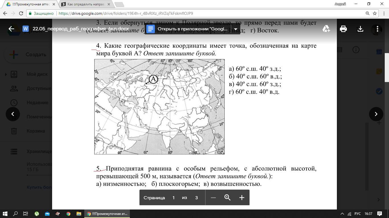Switch to Промежуточная аттес tab

pyautogui.click(x=31, y=4)
